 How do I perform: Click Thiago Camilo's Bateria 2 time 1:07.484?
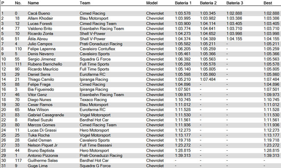pyautogui.click(x=208, y=79)
